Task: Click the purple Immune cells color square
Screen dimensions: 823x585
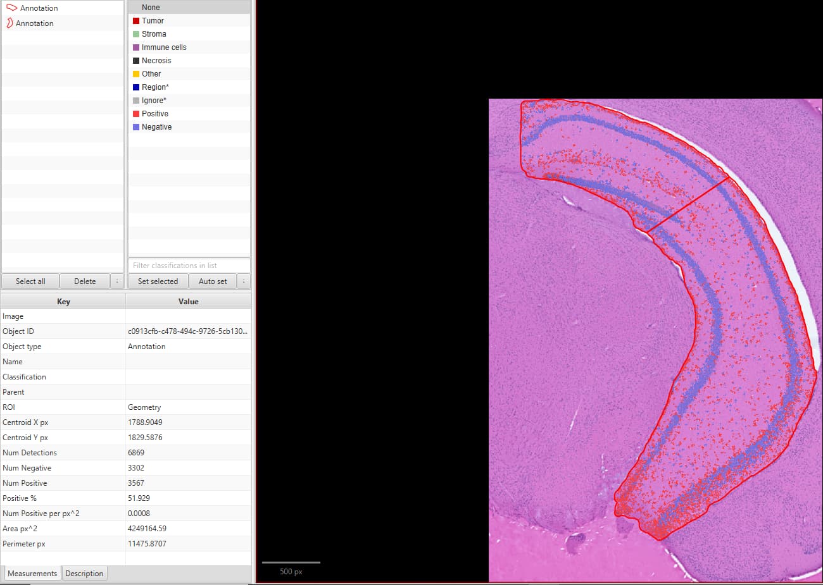Action: (x=135, y=47)
